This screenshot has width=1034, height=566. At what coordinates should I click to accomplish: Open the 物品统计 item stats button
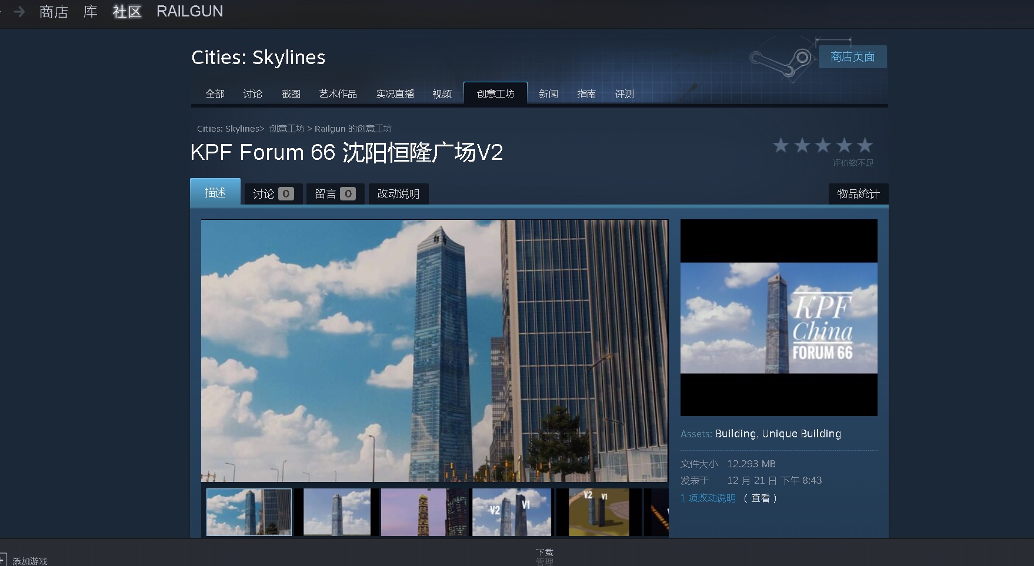[x=858, y=194]
